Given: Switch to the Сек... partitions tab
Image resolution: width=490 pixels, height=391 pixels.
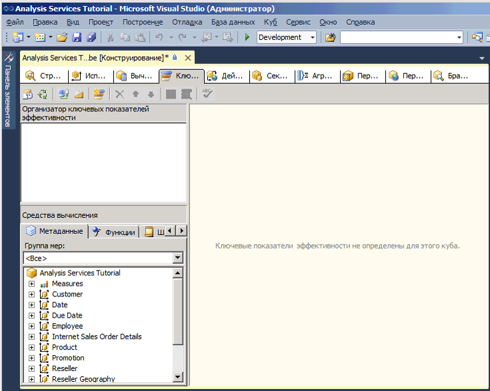Looking at the screenshot, I should click(x=271, y=76).
